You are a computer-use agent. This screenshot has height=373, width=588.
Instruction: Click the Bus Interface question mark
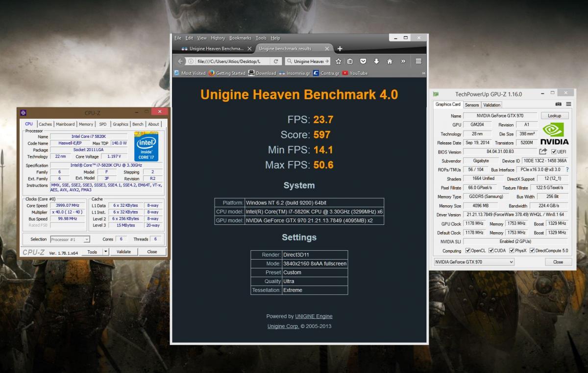tap(567, 170)
